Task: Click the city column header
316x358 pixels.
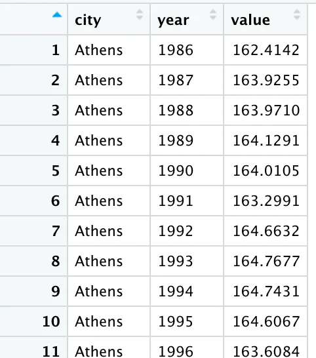Action: 109,20
